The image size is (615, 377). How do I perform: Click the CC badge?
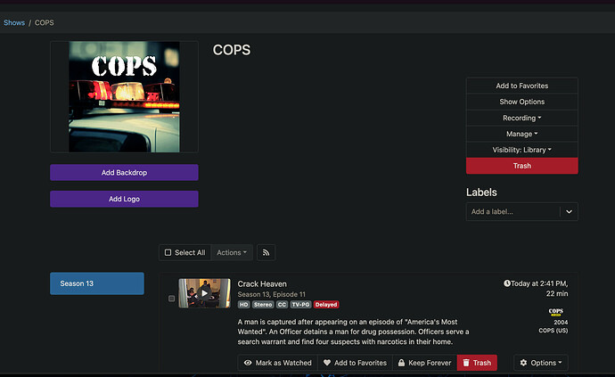(282, 305)
